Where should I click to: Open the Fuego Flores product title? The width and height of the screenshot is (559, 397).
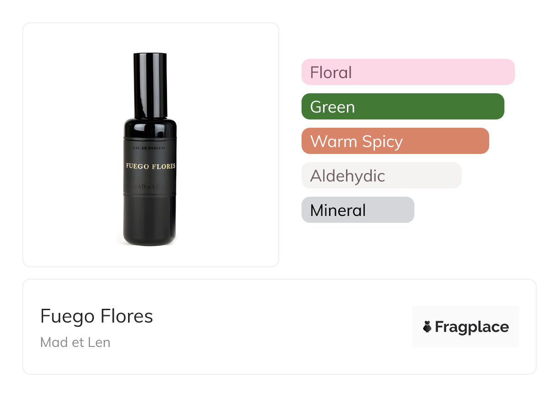96,316
